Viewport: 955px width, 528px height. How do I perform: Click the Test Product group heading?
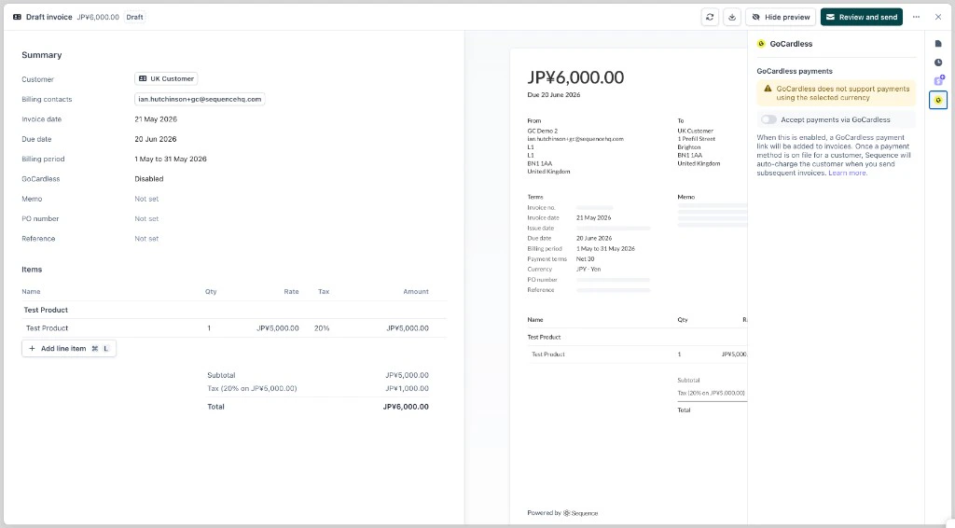pyautogui.click(x=46, y=310)
